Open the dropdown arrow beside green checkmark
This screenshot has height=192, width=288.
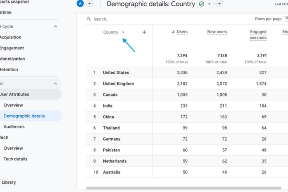coord(209,4)
